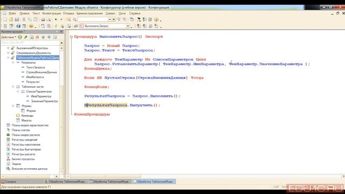Open the Действия dropdown menu
The width and height of the screenshot is (345, 194).
point(9,37)
